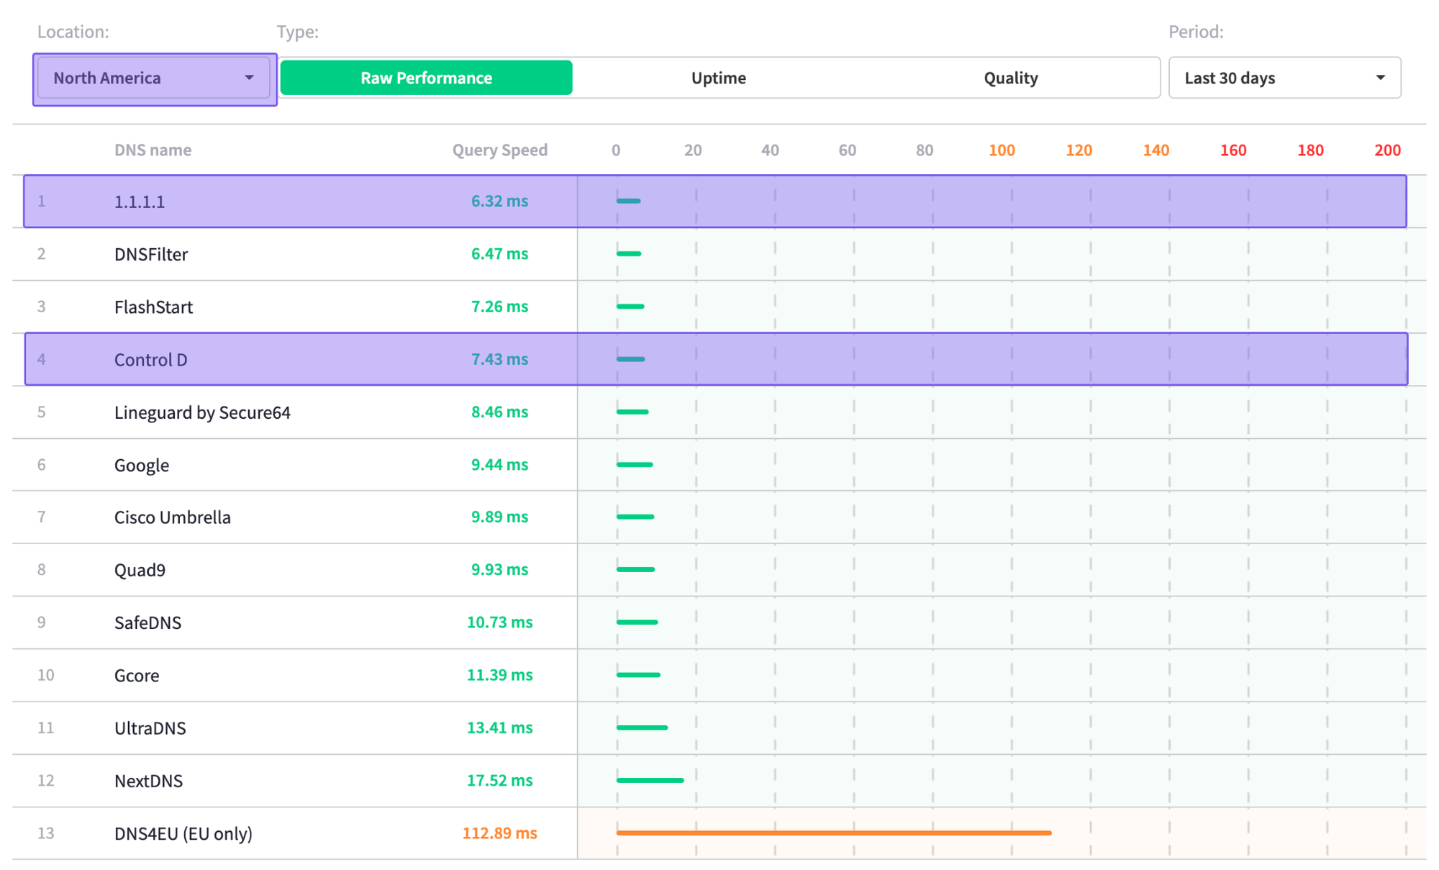Click DNS4EU (EU only) entry

[x=183, y=833]
